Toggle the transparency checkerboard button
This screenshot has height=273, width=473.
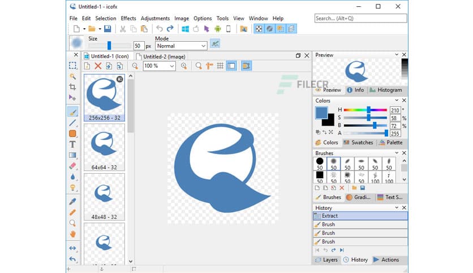[x=259, y=29]
